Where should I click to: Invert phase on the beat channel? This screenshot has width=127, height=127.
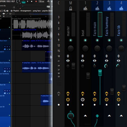82,56
